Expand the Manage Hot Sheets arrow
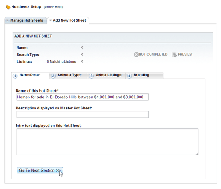This screenshot has width=221, height=189. point(7,20)
